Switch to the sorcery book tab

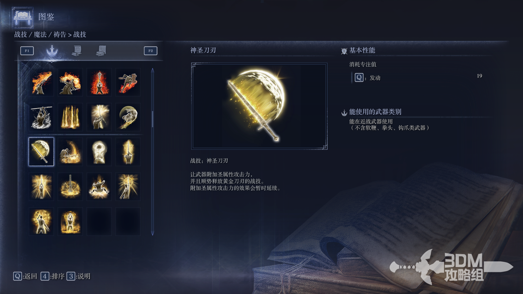[x=77, y=51]
